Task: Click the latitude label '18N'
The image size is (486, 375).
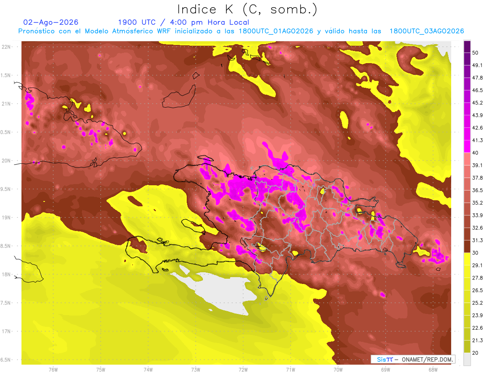Action: click(7, 275)
